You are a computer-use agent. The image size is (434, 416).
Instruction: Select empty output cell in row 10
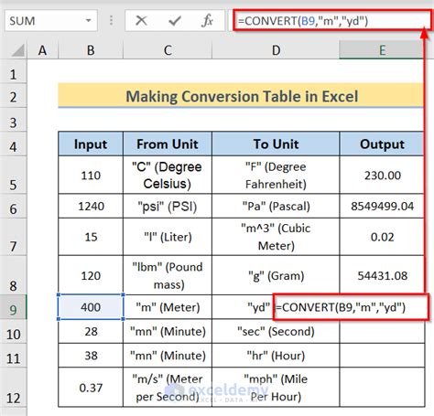382,331
